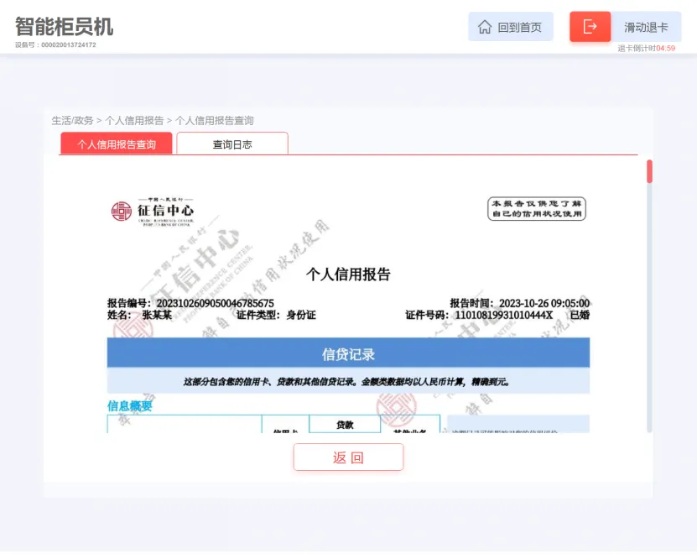Screen dimensions: 697x554
Task: Click the red card eject icon
Action: coord(590,27)
